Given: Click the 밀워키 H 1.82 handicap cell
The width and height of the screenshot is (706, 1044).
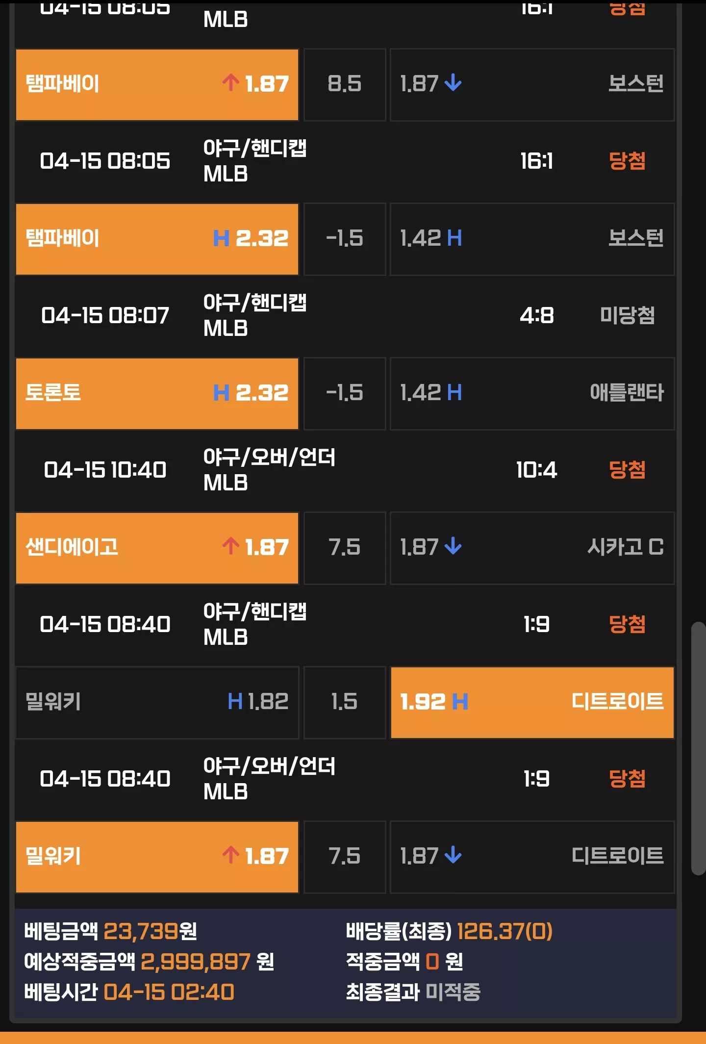Looking at the screenshot, I should [157, 702].
